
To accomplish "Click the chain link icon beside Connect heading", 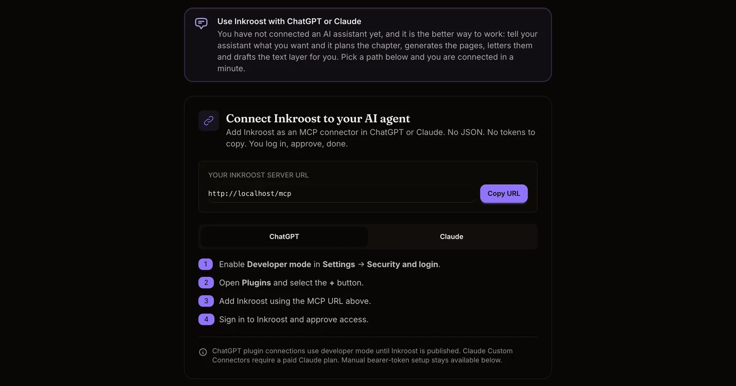I will (x=209, y=120).
